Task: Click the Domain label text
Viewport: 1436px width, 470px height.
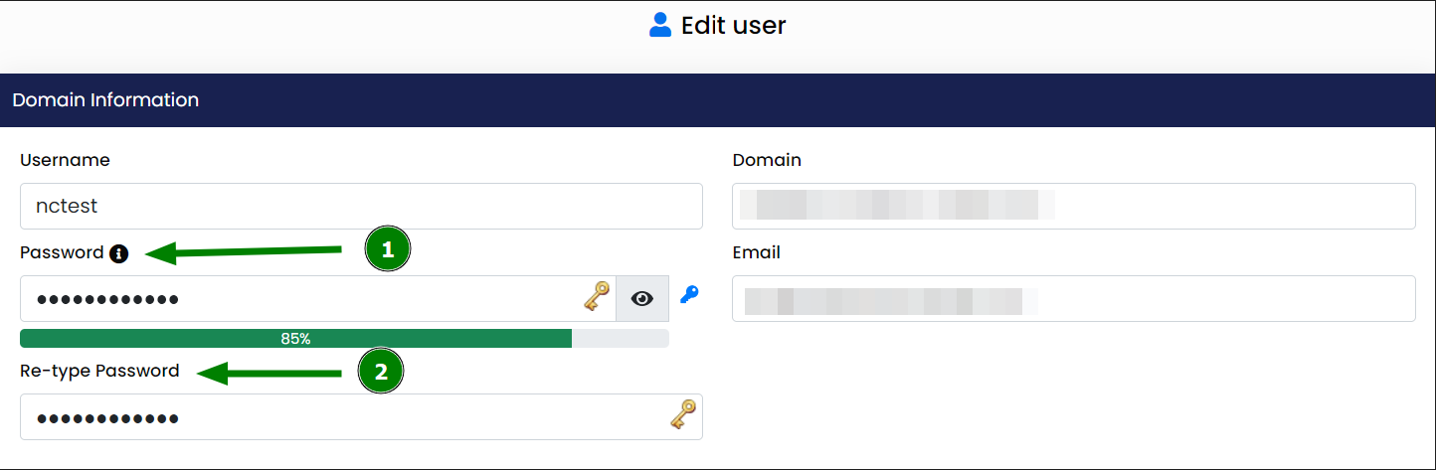Action: (x=767, y=160)
